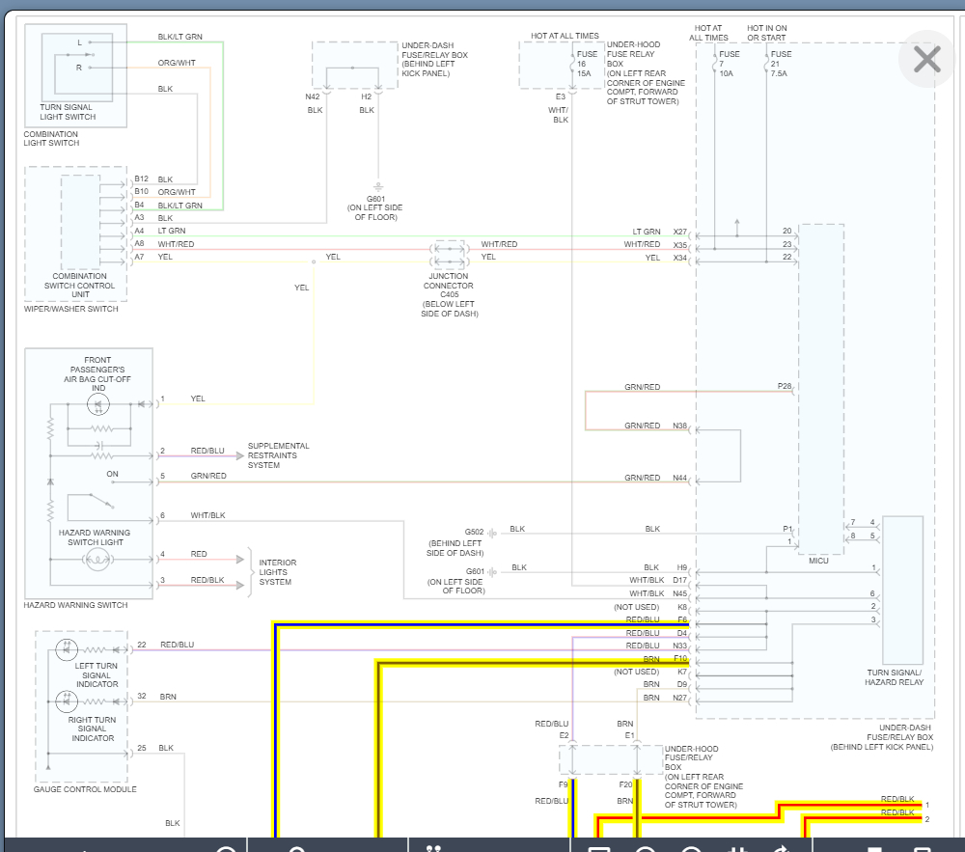Select the highlighted BRN wire at F10
This screenshot has width=965, height=852.
(534, 664)
